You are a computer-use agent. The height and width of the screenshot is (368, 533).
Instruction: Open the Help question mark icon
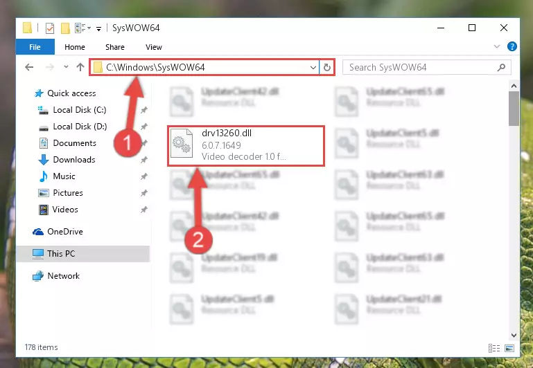(512, 46)
